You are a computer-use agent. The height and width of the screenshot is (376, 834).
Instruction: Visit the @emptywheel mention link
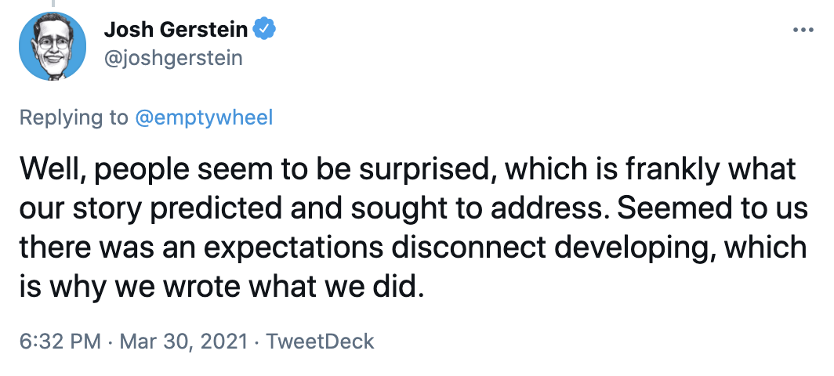205,117
